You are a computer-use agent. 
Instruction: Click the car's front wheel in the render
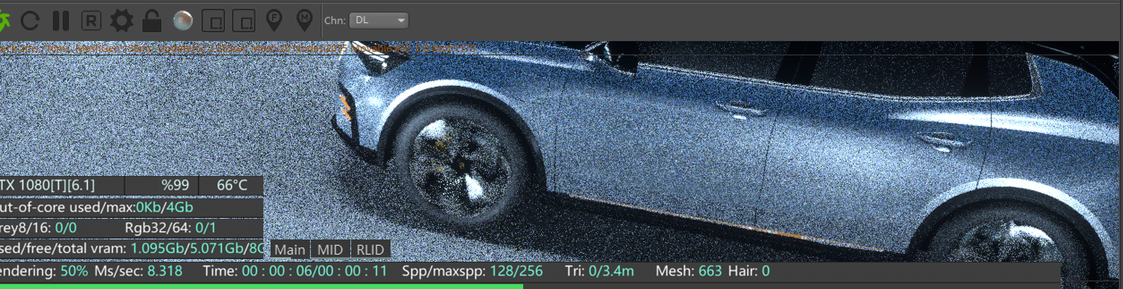tap(461, 164)
